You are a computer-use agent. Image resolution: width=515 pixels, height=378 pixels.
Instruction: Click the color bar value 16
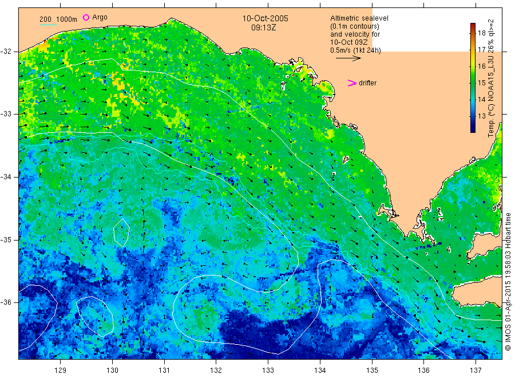[x=481, y=66]
